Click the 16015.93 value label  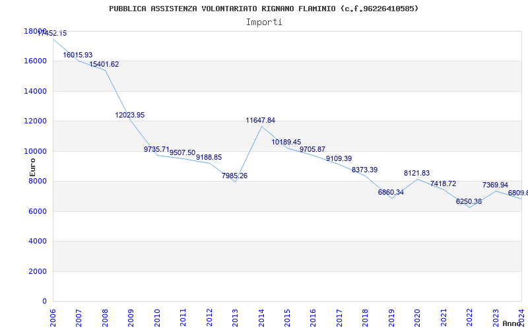point(78,55)
